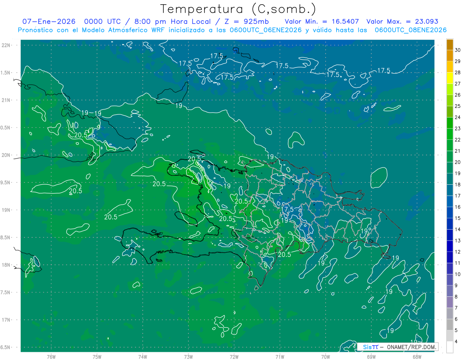This screenshot has height=362, width=468.
Task: Click the '68W' longitude axis label
Action: 417,357
